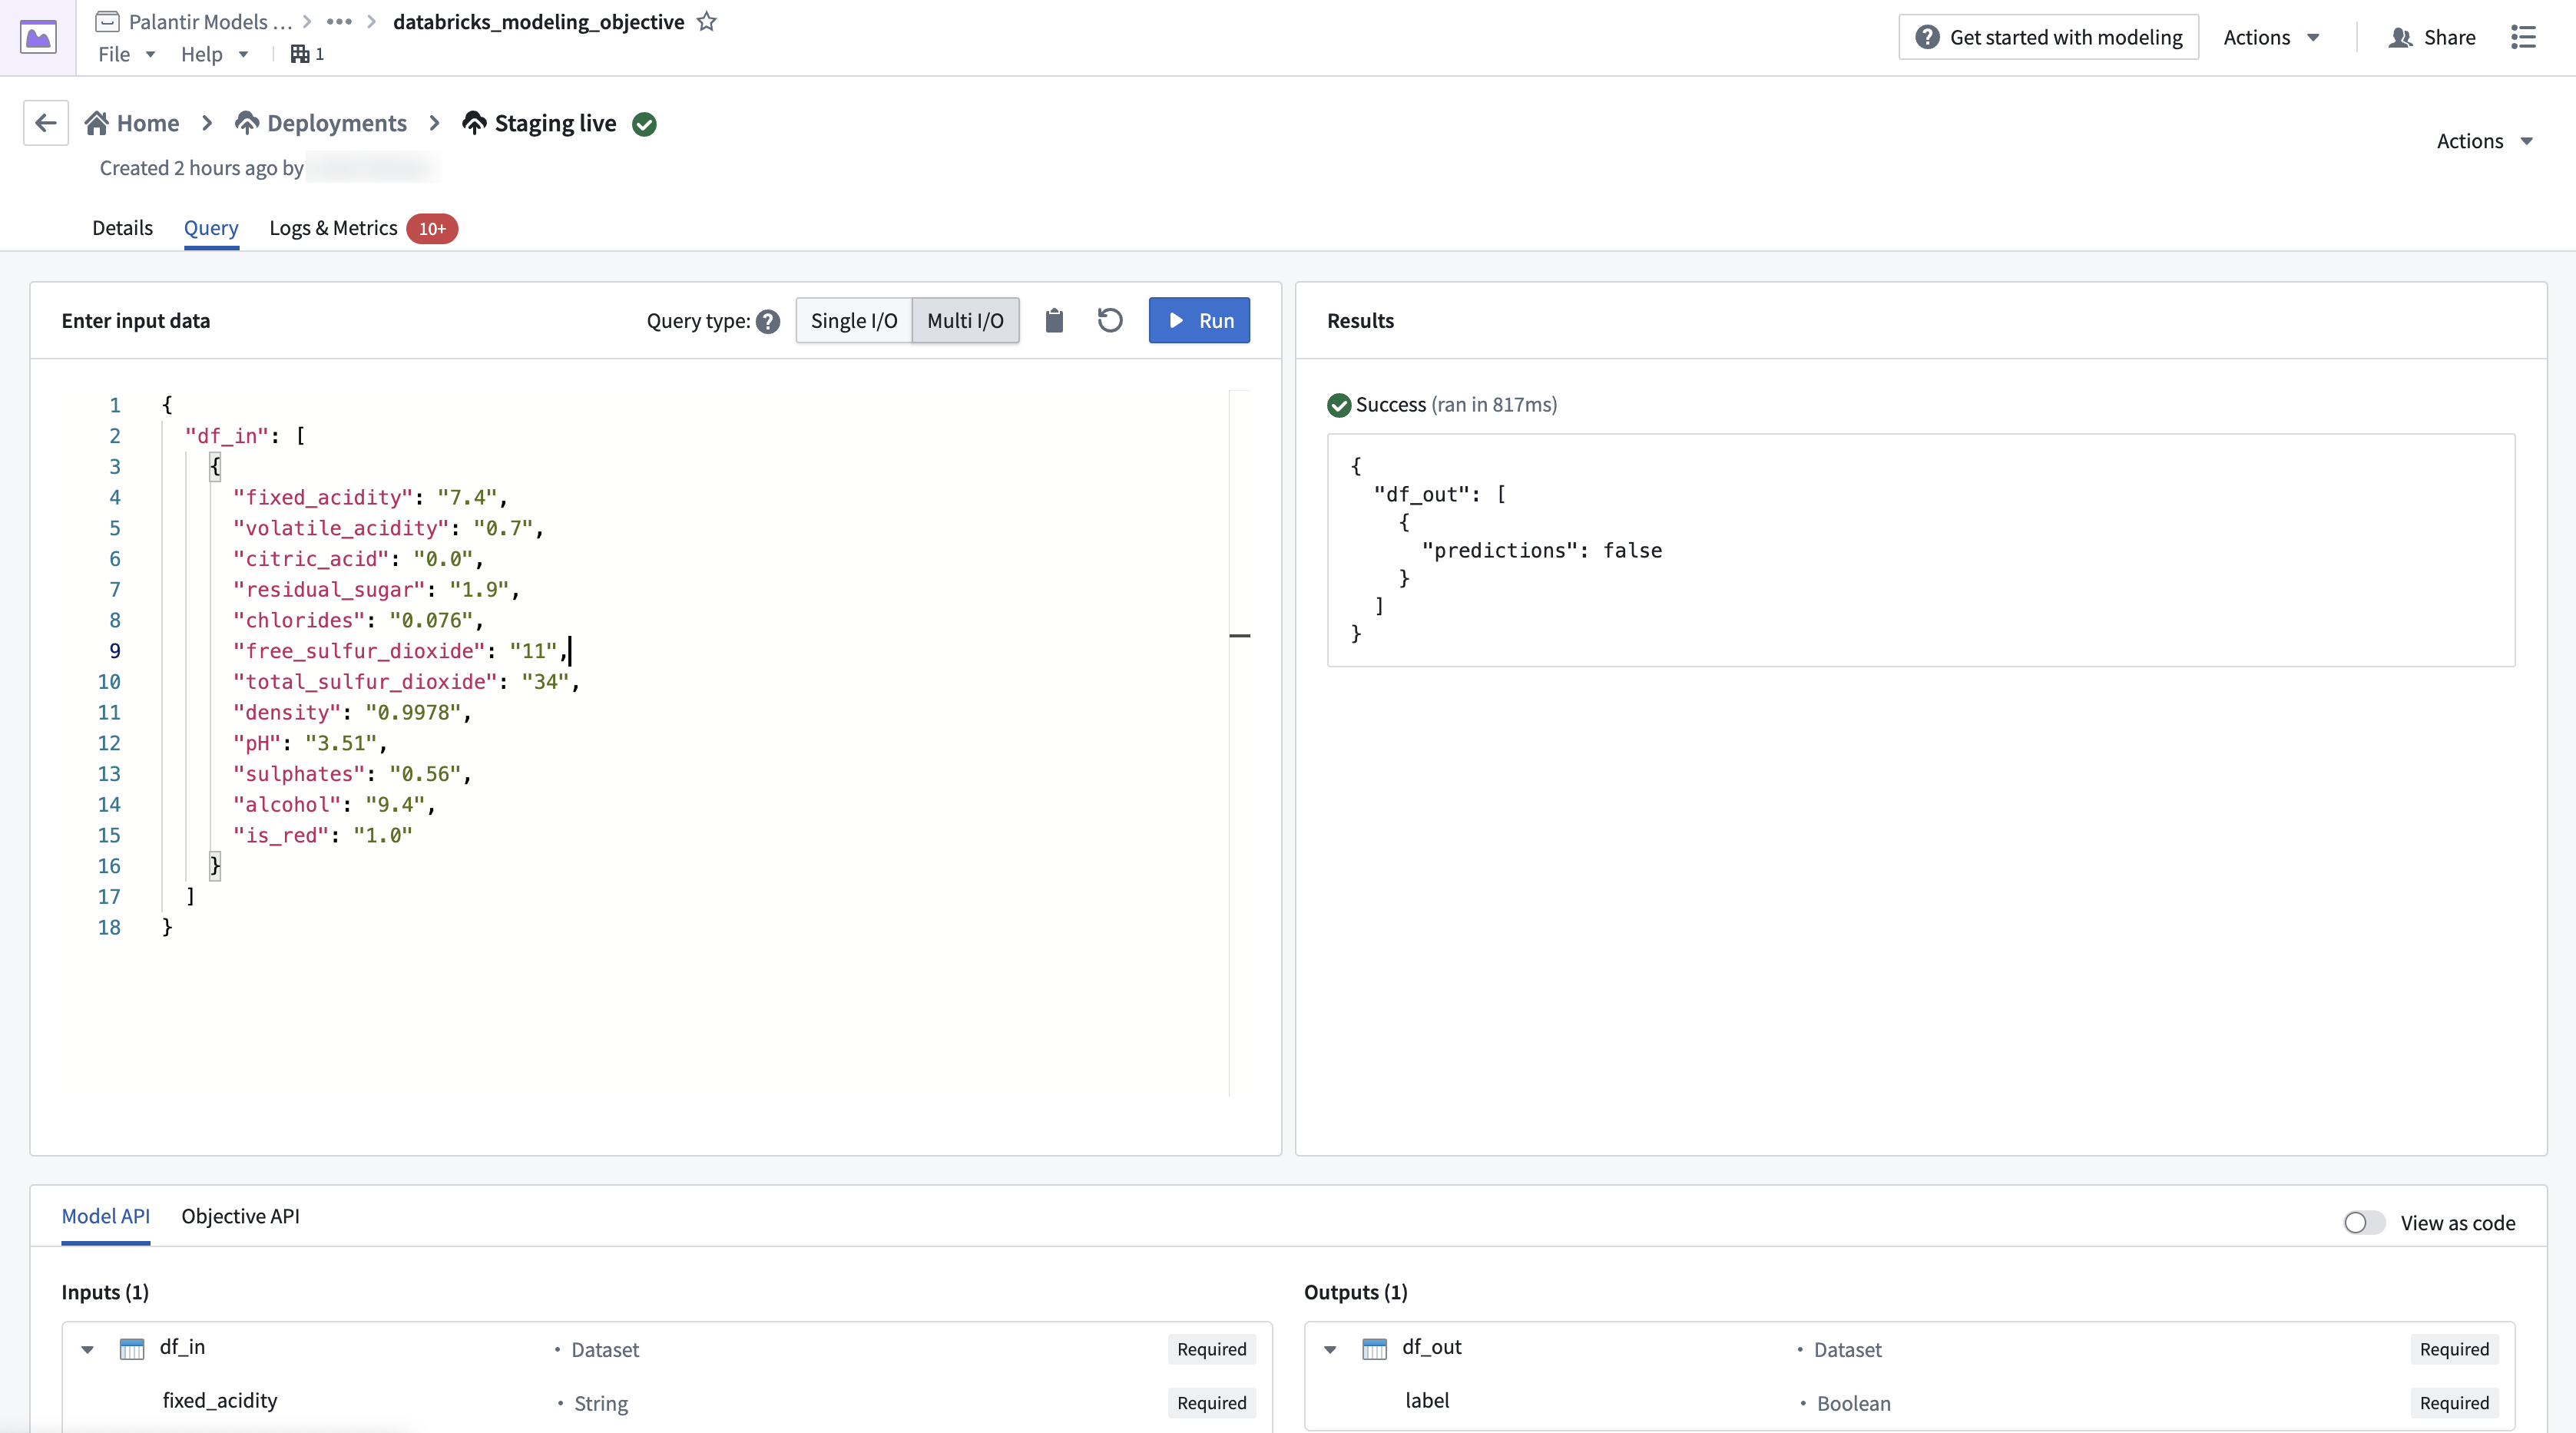The image size is (2576, 1433).
Task: Open the Palantir Models app icon
Action: tap(38, 37)
